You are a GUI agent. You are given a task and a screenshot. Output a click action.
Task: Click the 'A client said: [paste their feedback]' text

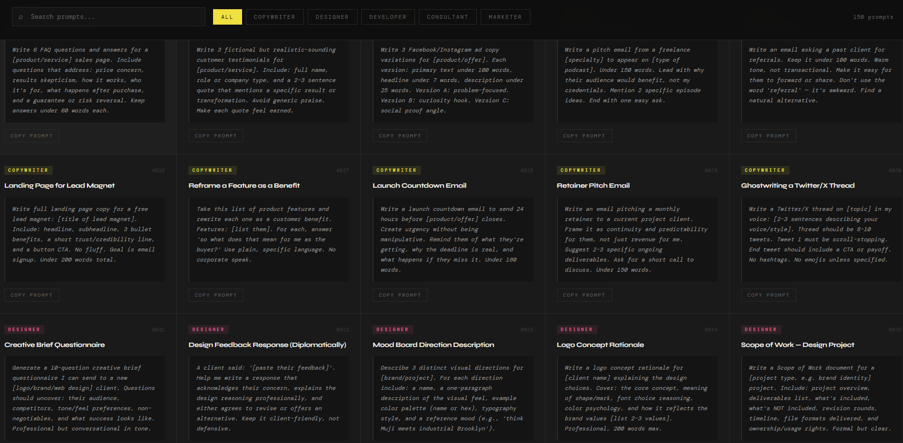tap(268, 398)
